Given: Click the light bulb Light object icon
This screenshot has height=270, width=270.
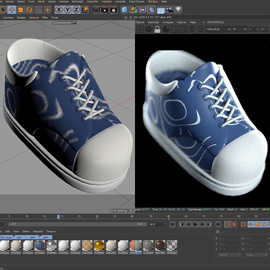Looking at the screenshot, I should (x=178, y=10).
